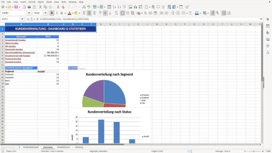Click Font Color red A button
The width and height of the screenshot is (272, 153).
click(69, 13)
